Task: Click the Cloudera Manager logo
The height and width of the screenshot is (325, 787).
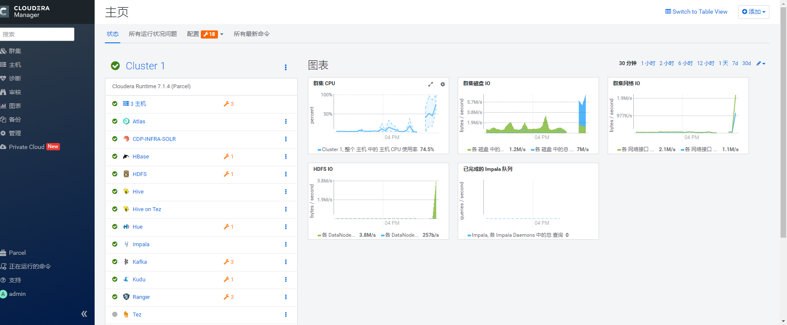Action: coord(26,12)
